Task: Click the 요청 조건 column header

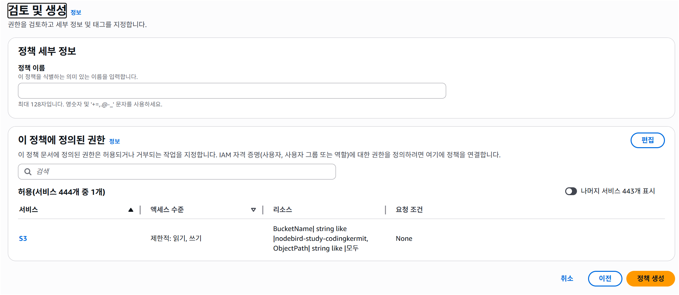Action: pos(409,210)
